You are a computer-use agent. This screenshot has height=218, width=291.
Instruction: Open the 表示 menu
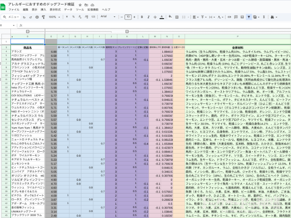coord(35,10)
